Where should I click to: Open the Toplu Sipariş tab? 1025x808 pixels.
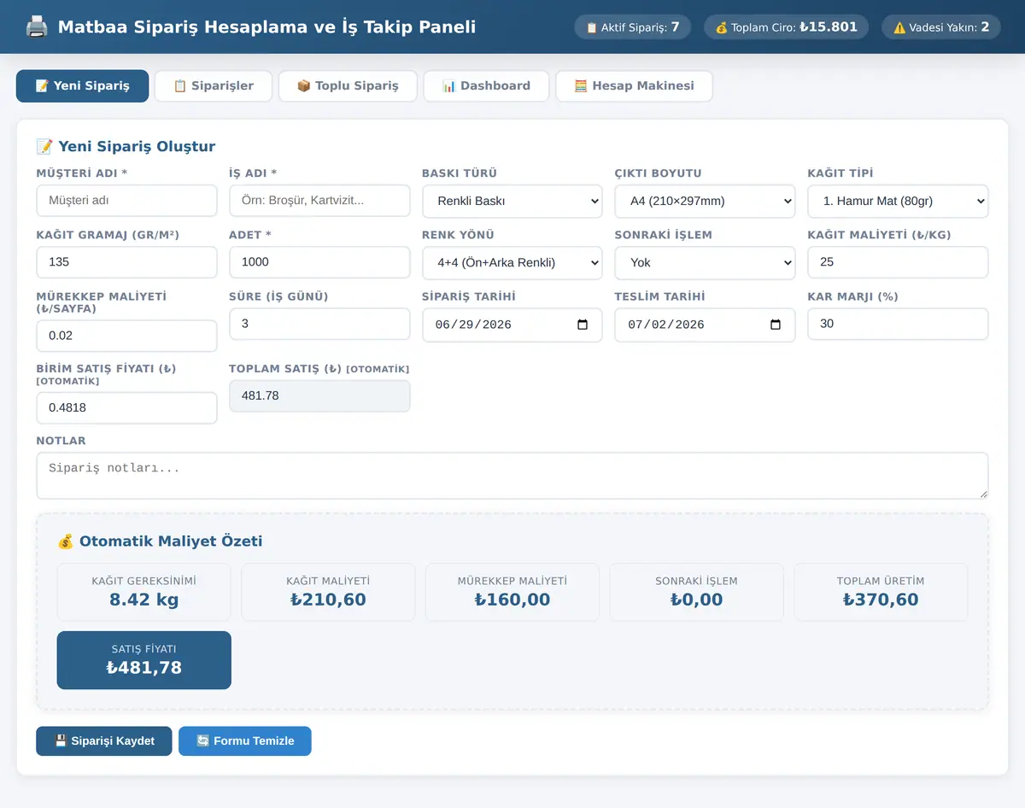(348, 86)
